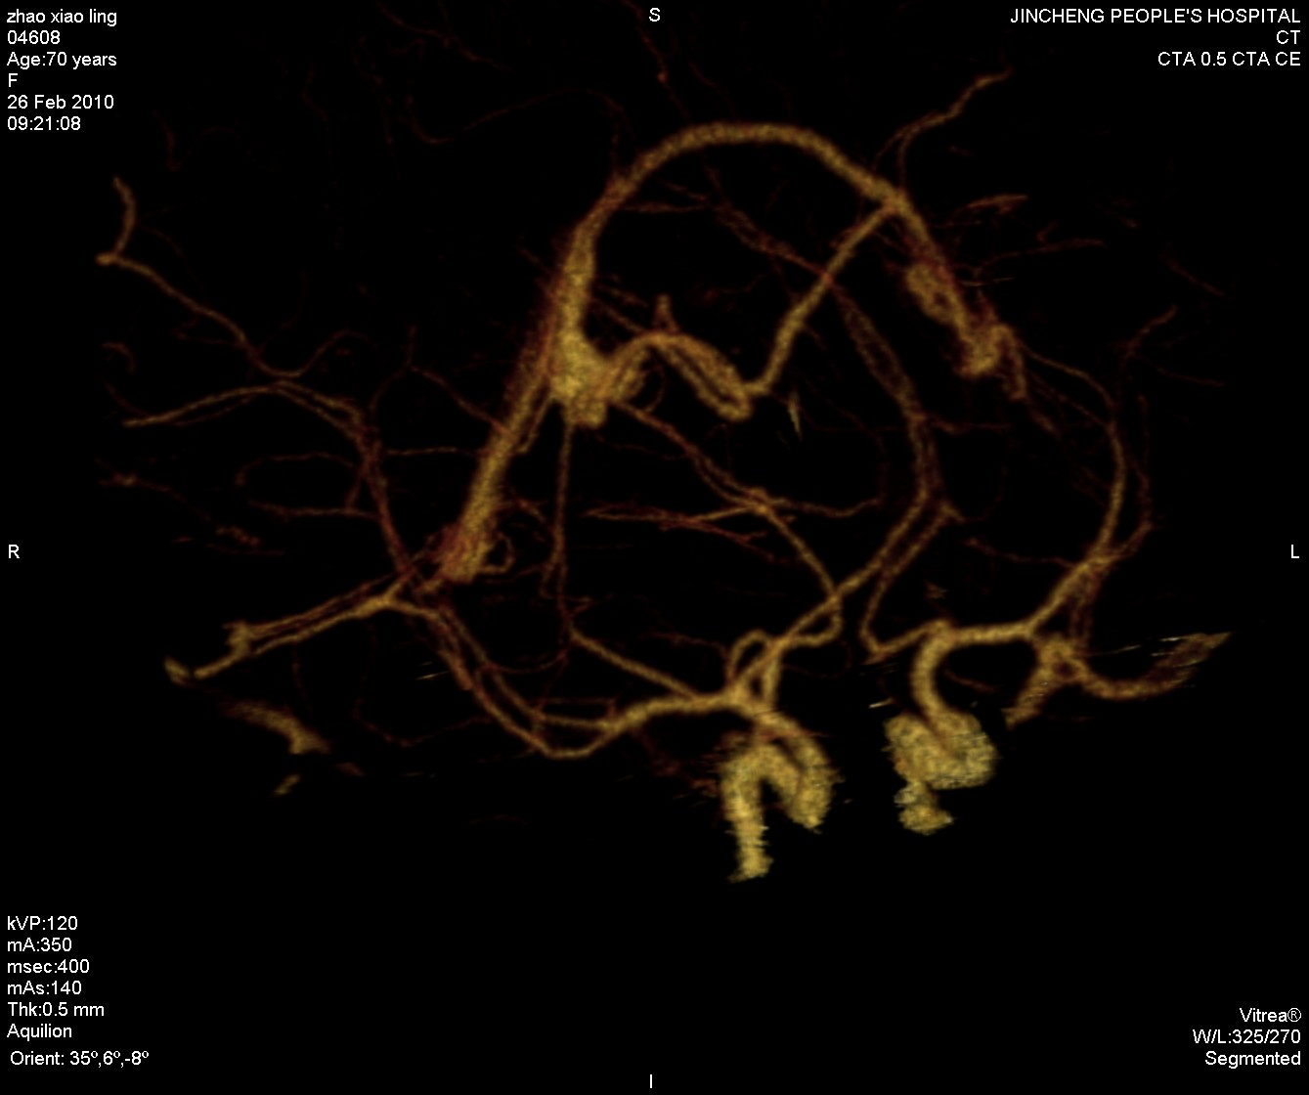Click the inferior orientation marker 'I'

[x=651, y=1081]
